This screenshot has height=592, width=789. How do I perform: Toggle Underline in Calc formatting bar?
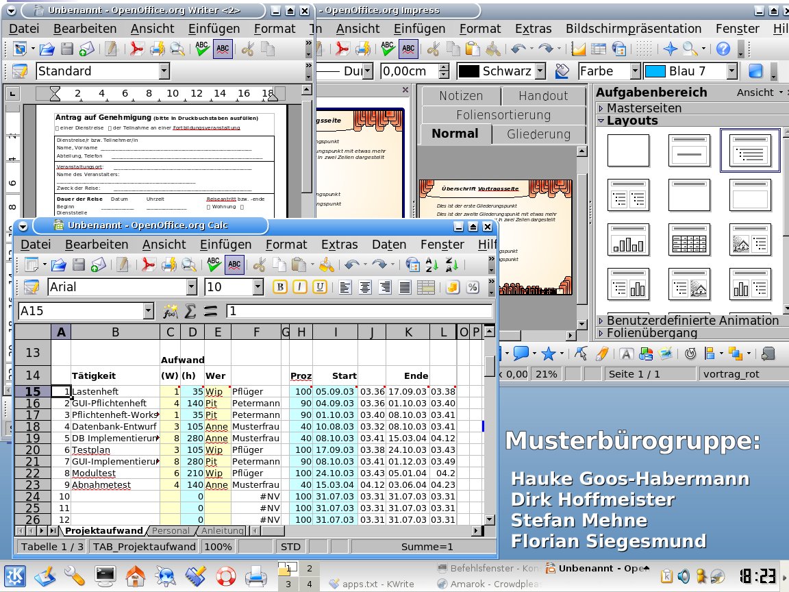[x=320, y=287]
